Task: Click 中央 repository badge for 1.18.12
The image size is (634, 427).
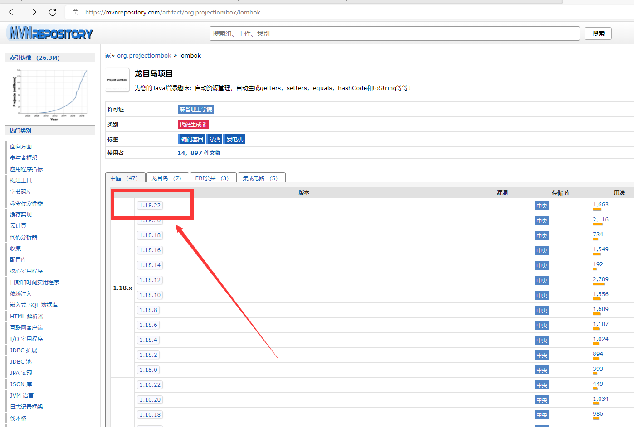Action: pos(542,280)
